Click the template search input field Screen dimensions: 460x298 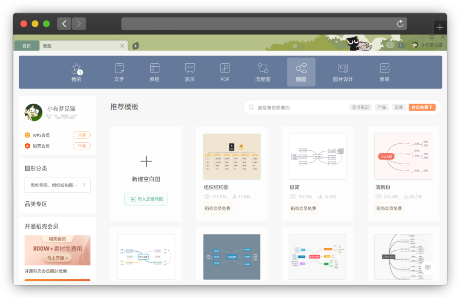pos(298,108)
